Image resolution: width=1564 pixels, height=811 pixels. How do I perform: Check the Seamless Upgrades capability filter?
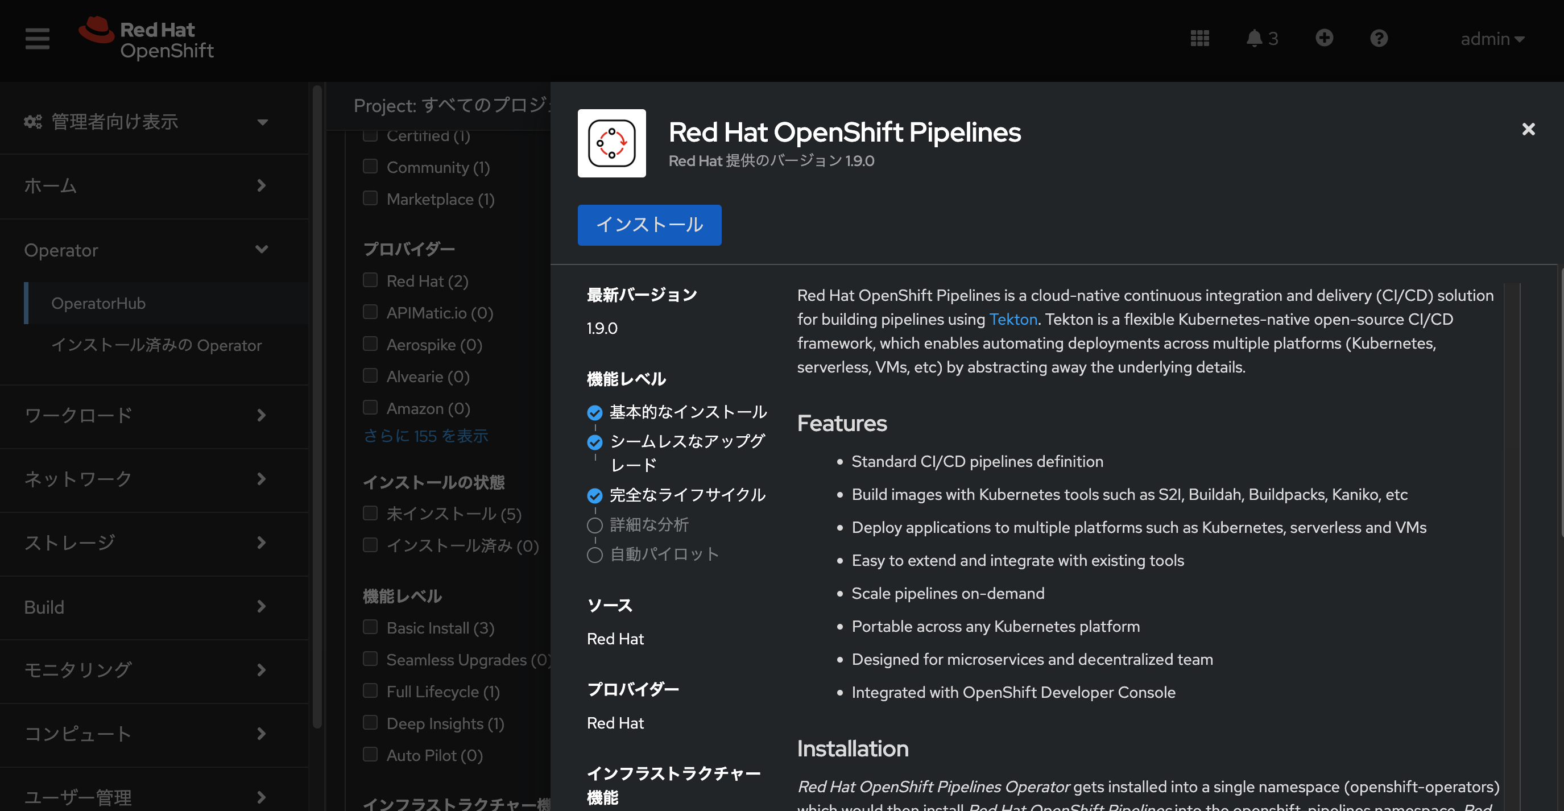tap(370, 659)
